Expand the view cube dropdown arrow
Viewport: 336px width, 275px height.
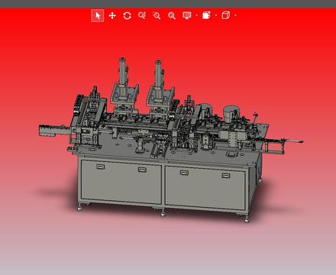235,15
